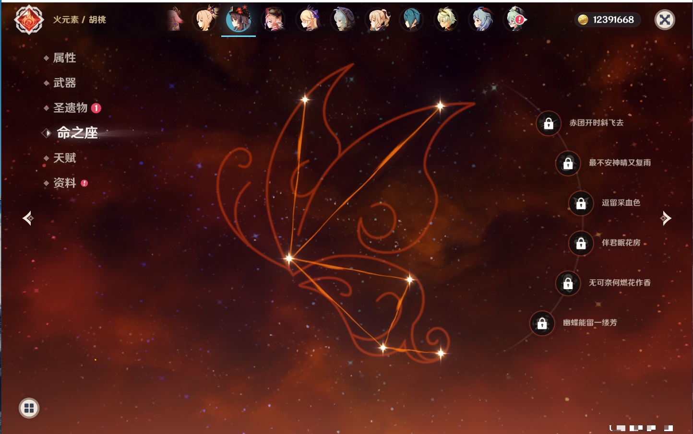Open the 武器 weapon menu
This screenshot has width=693, height=434.
pos(64,83)
